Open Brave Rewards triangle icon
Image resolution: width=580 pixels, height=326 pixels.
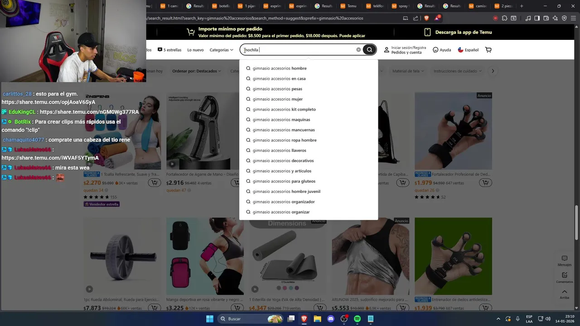click(x=437, y=18)
